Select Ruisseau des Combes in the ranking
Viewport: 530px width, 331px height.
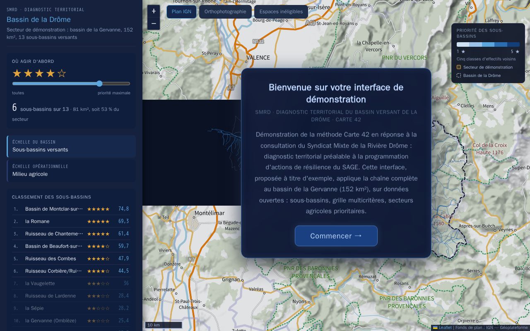click(71, 259)
